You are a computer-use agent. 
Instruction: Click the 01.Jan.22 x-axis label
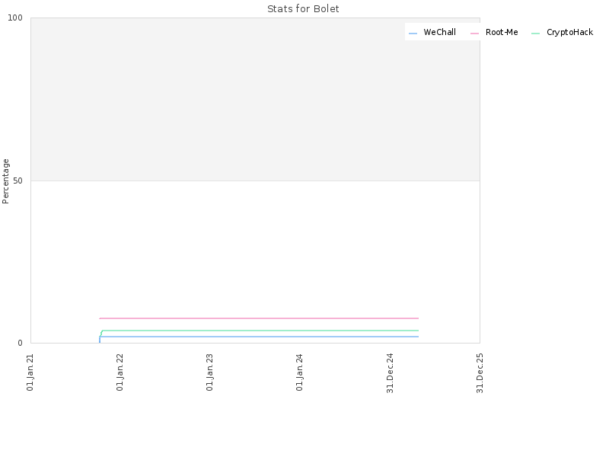[120, 372]
